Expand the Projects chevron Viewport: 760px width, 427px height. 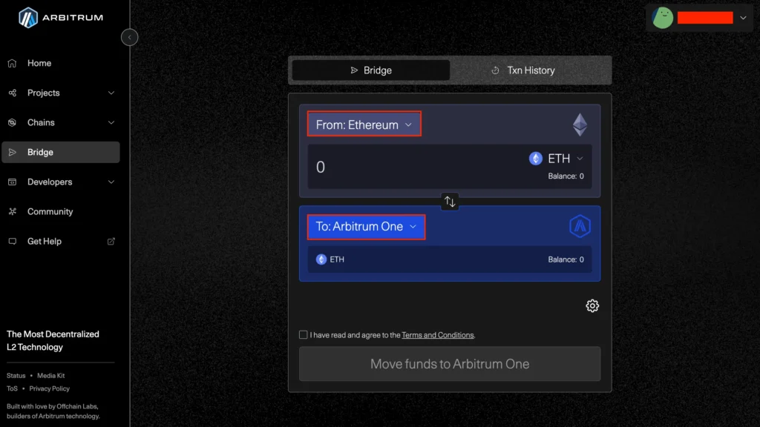[111, 93]
